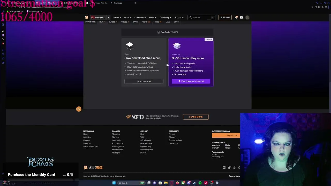Click the Nexus Mods home logo icon

pyautogui.click(x=87, y=18)
